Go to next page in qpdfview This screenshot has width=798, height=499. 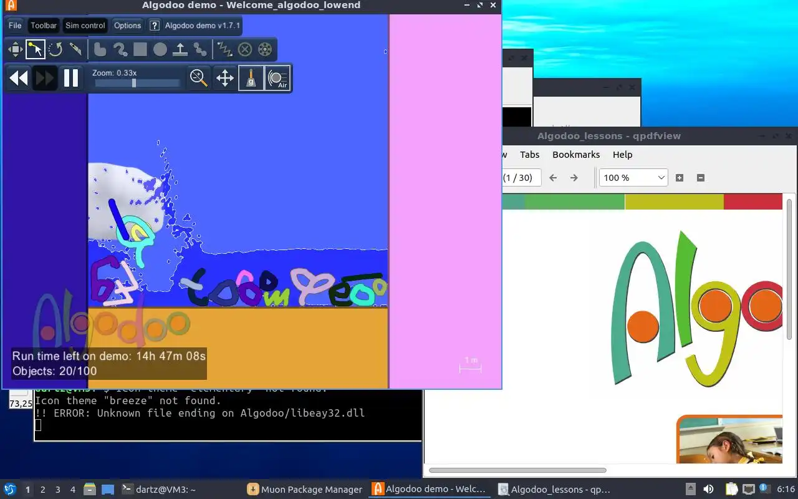574,178
